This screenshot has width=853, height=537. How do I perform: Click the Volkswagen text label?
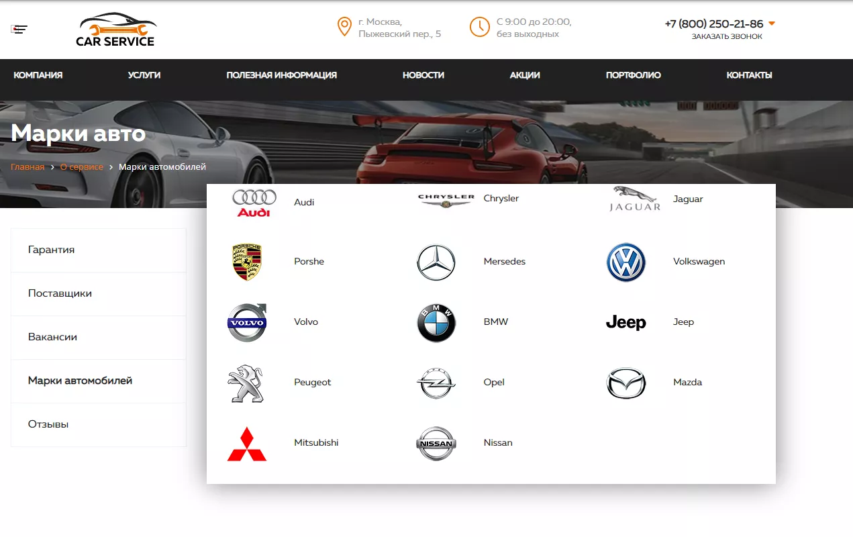click(699, 262)
